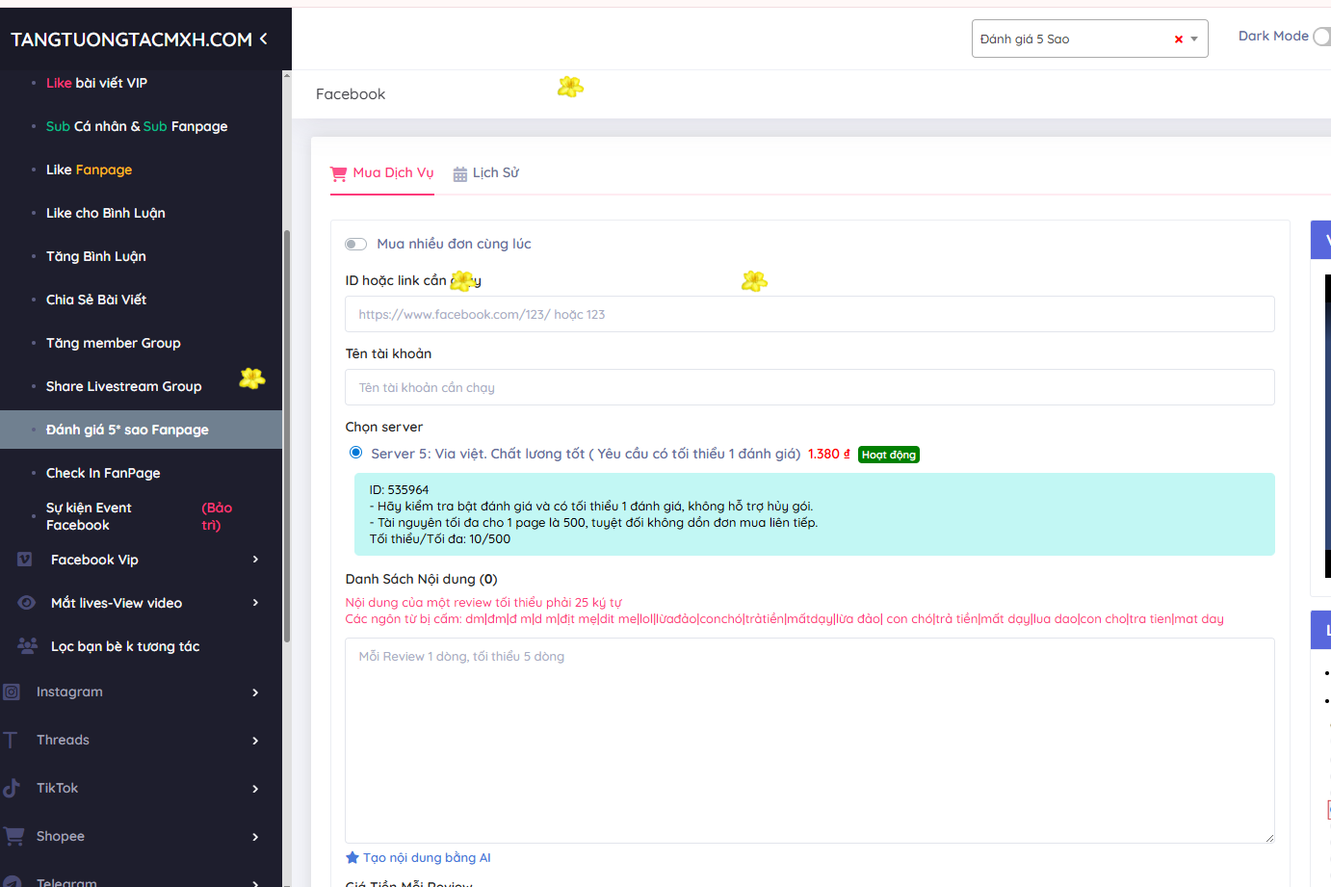Enable Mua nhiều đơn cùng lúc switch
This screenshot has height=887, width=1331.
[356, 245]
